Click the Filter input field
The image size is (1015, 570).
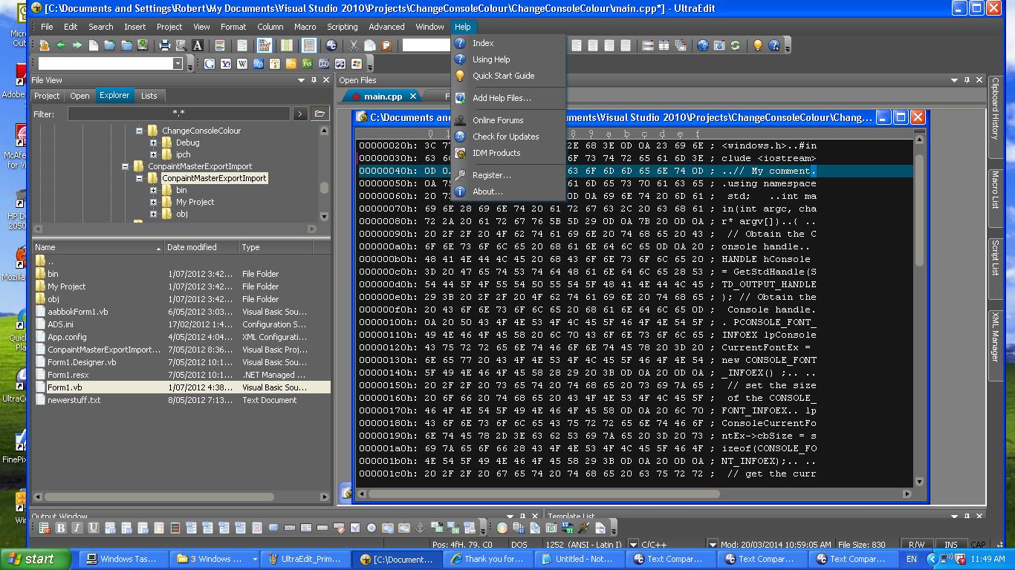(178, 114)
